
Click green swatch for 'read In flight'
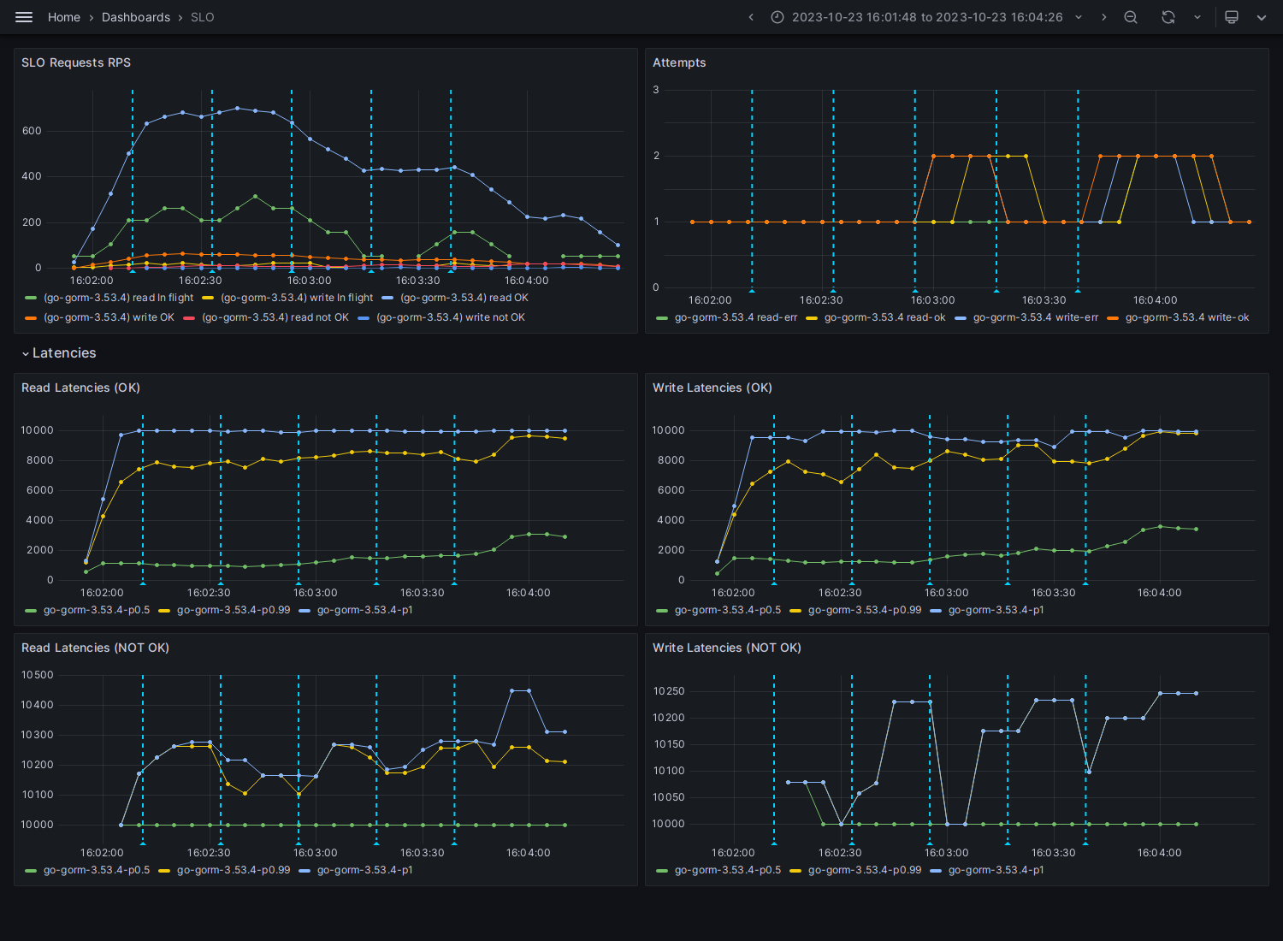coord(32,298)
